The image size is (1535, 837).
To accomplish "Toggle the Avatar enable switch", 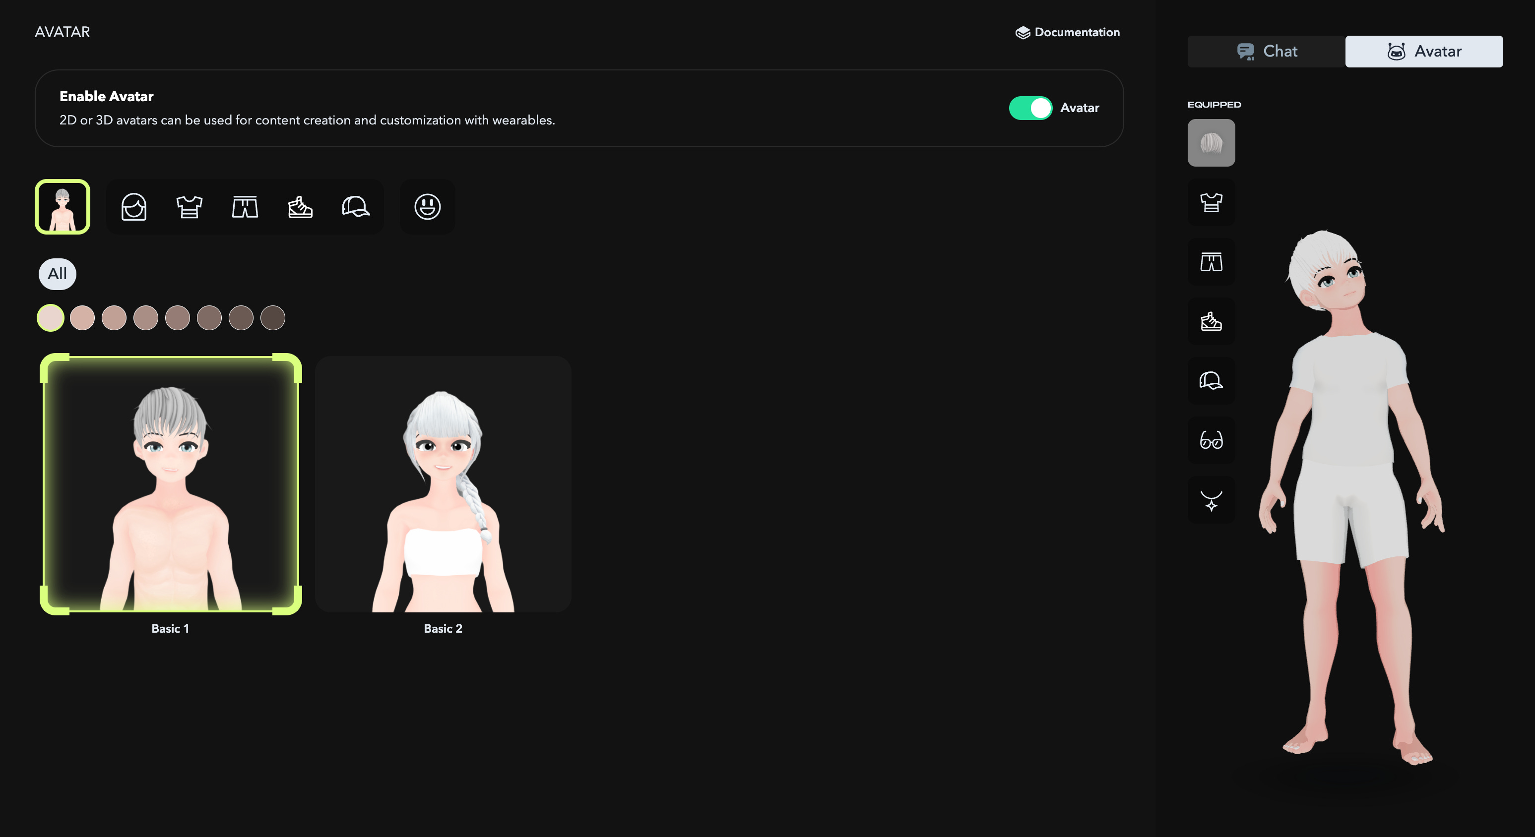I will [x=1030, y=108].
